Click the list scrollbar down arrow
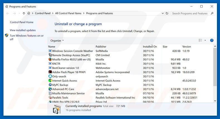Screen dimensions: 220x119 coord(215,101)
